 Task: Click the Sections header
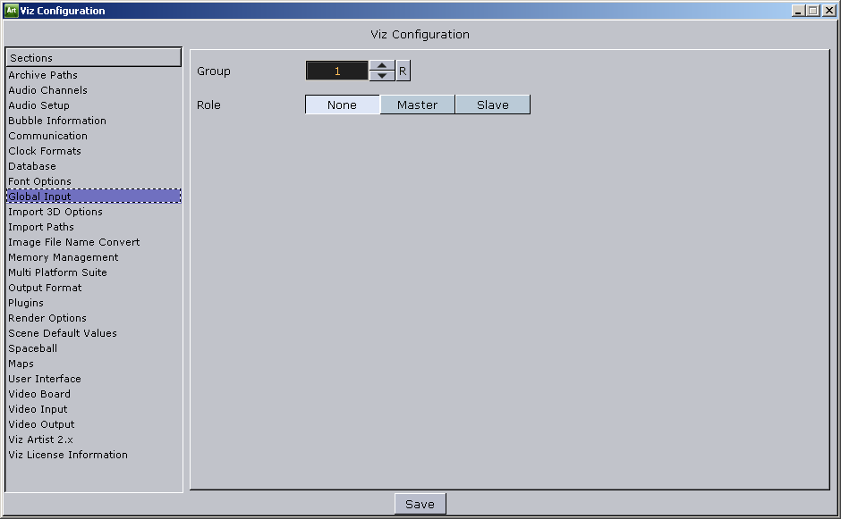(93, 58)
